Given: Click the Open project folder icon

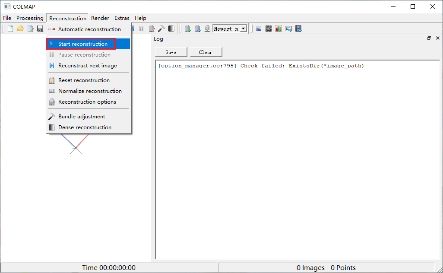Looking at the screenshot, I should click(20, 29).
